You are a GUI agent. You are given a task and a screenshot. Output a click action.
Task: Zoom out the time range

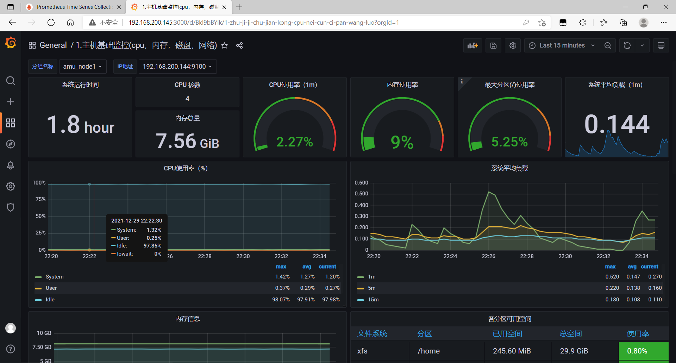[608, 45]
